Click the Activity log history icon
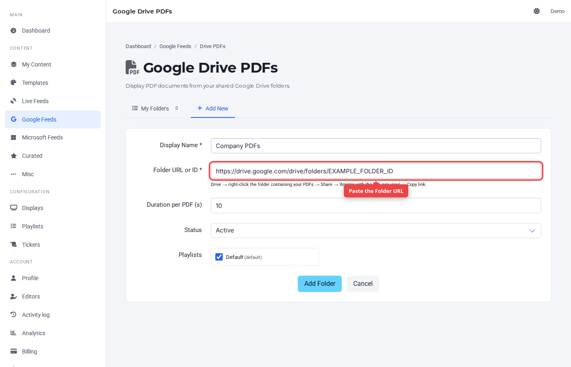The width and height of the screenshot is (571, 367). pyautogui.click(x=13, y=315)
